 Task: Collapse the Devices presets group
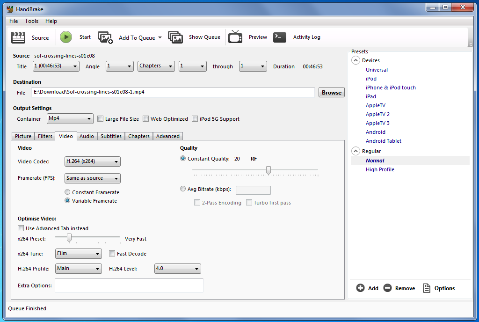pyautogui.click(x=356, y=60)
